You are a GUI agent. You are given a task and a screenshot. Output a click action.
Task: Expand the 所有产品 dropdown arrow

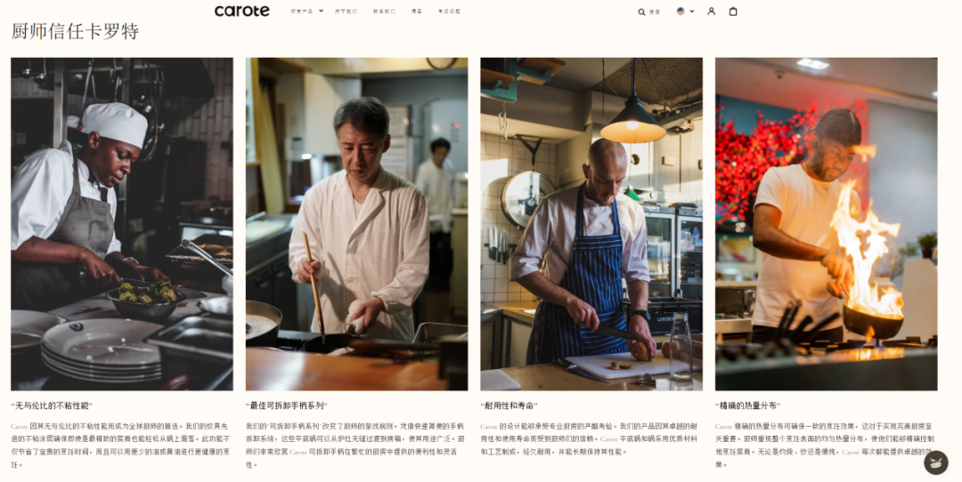coord(321,11)
